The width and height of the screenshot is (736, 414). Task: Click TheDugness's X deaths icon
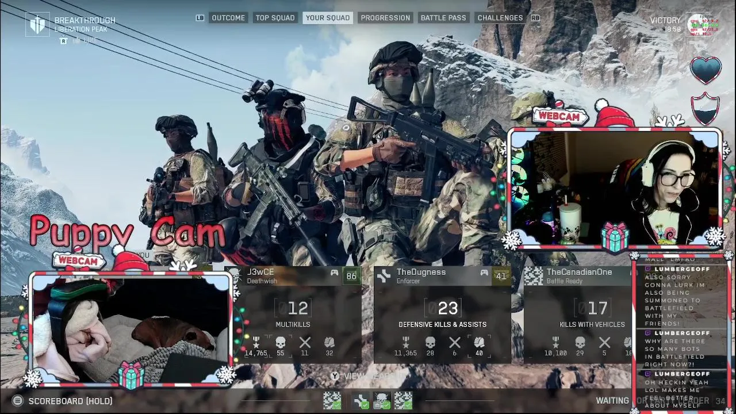pos(454,343)
